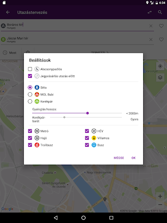The height and width of the screenshot is (223, 167).
Task: Zoom in on the map with plus
Action: point(160,196)
